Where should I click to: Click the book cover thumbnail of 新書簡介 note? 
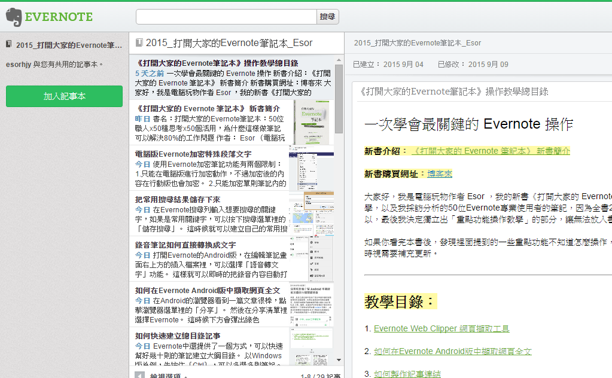[x=312, y=123]
